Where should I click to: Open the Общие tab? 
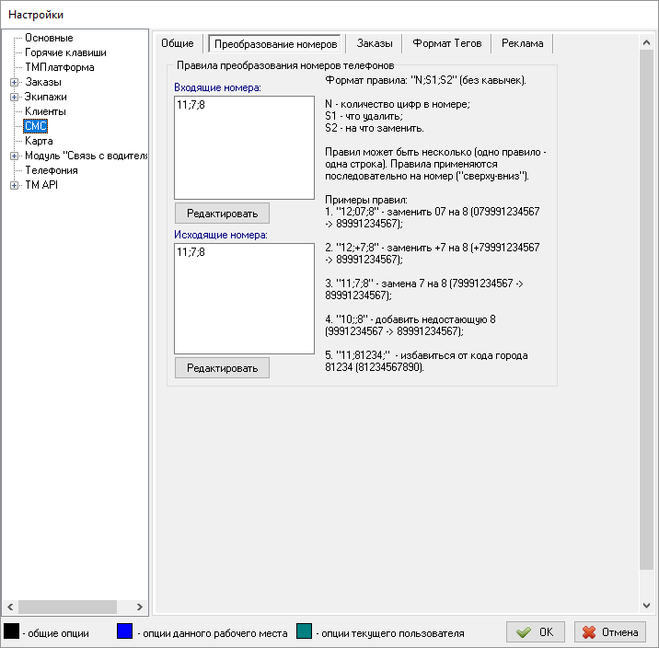click(x=178, y=43)
